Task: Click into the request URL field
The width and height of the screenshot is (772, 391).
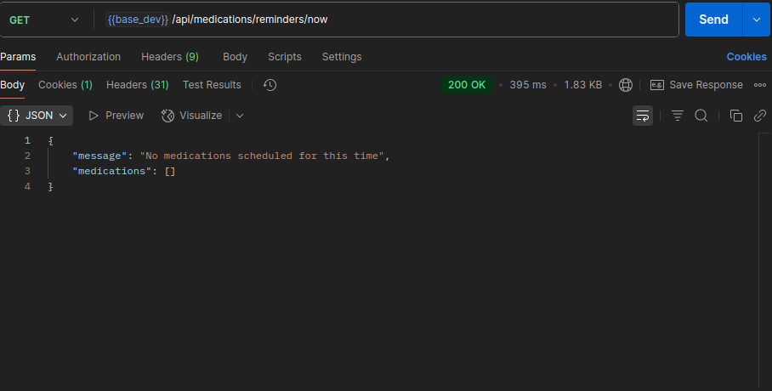Action: 383,20
